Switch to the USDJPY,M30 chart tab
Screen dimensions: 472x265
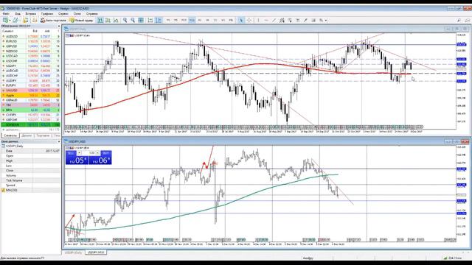[x=95, y=252]
